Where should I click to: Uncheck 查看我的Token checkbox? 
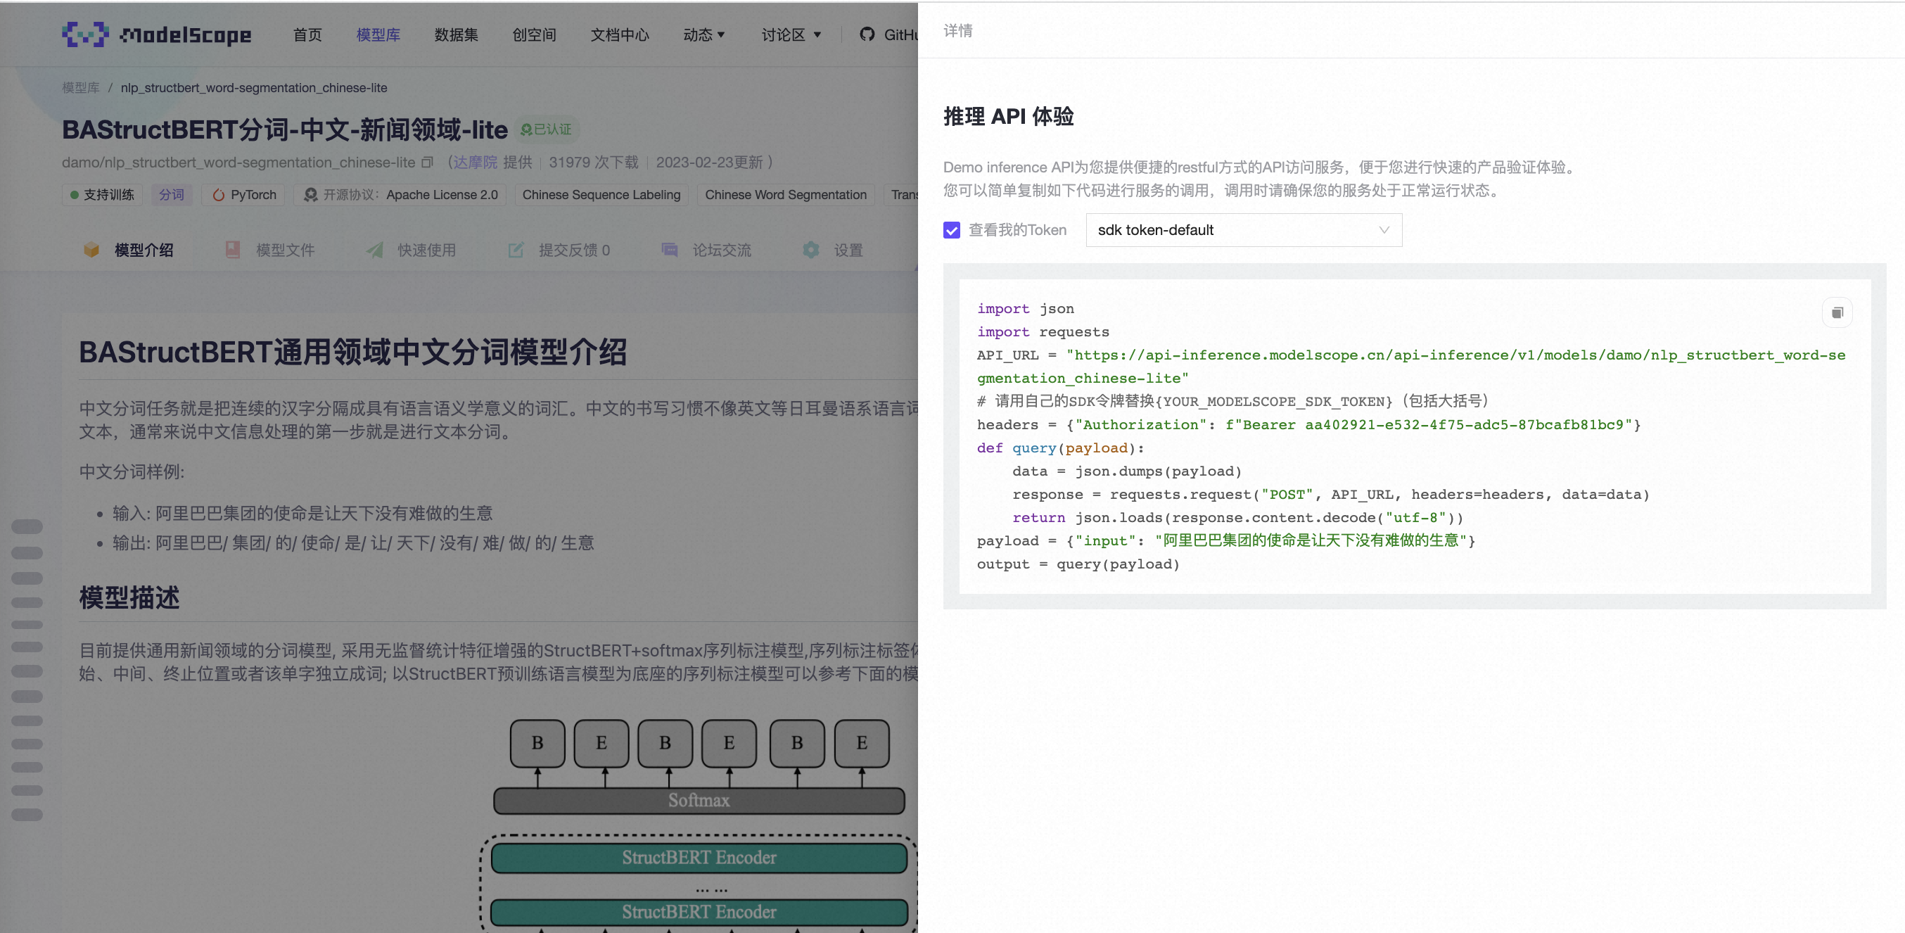(x=951, y=230)
